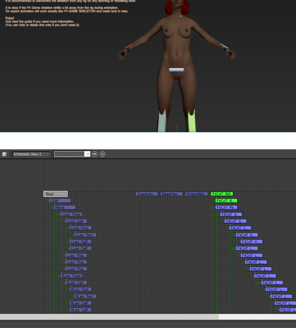This screenshot has width=296, height=328.
Task: Collapse arrow above the LLeg Thigh node
Action: tap(61, 212)
